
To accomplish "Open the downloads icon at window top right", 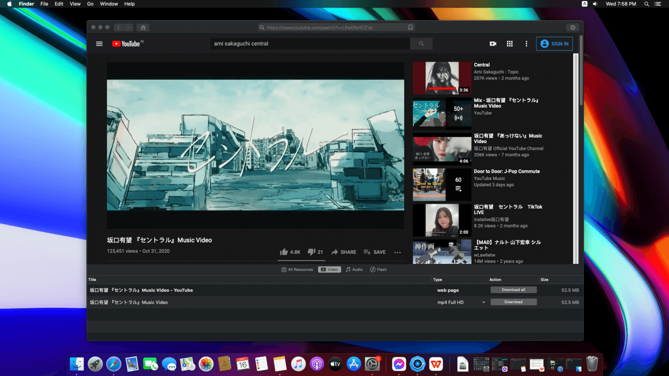I will pyautogui.click(x=573, y=28).
